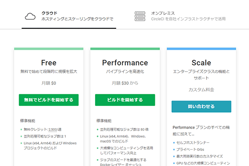Click the ビルドを開始する button in Performance
The width and height of the screenshot is (249, 166).
coord(125,100)
